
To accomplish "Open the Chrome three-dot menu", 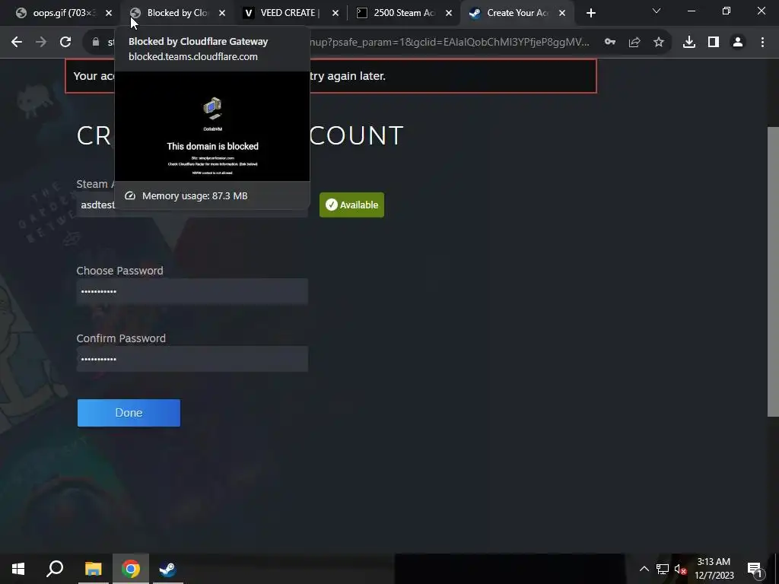I will click(762, 43).
